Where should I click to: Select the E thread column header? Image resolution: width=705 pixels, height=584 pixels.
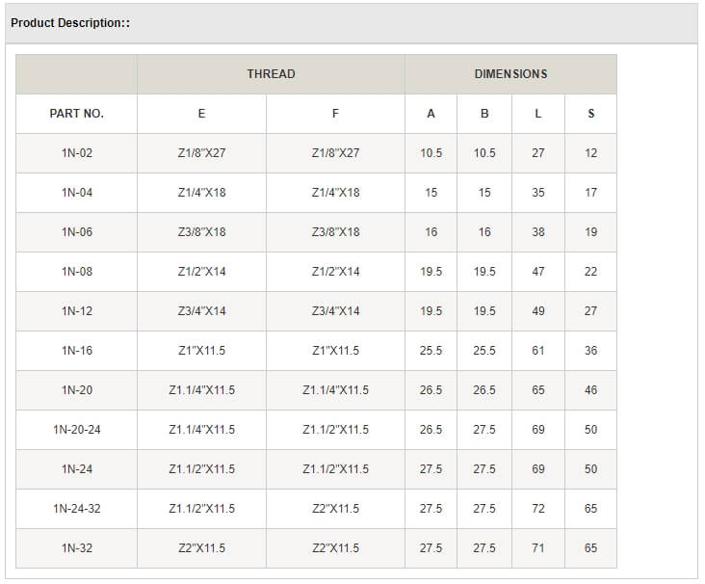point(201,114)
